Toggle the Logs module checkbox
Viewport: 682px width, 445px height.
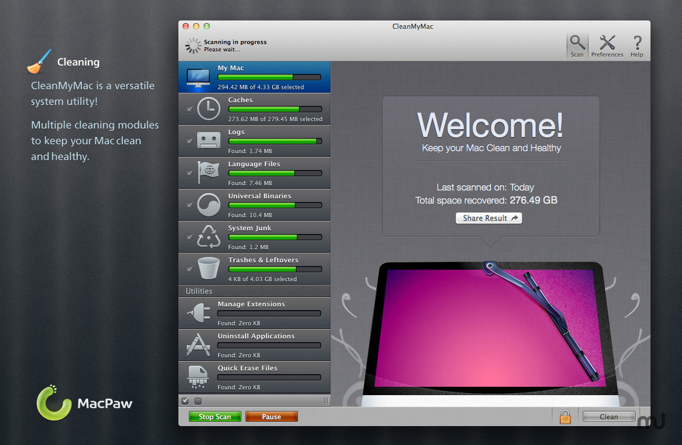point(189,141)
